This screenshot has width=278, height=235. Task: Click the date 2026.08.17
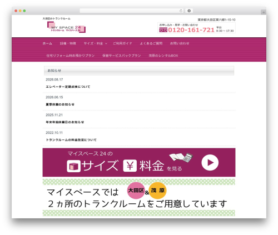(x=54, y=79)
